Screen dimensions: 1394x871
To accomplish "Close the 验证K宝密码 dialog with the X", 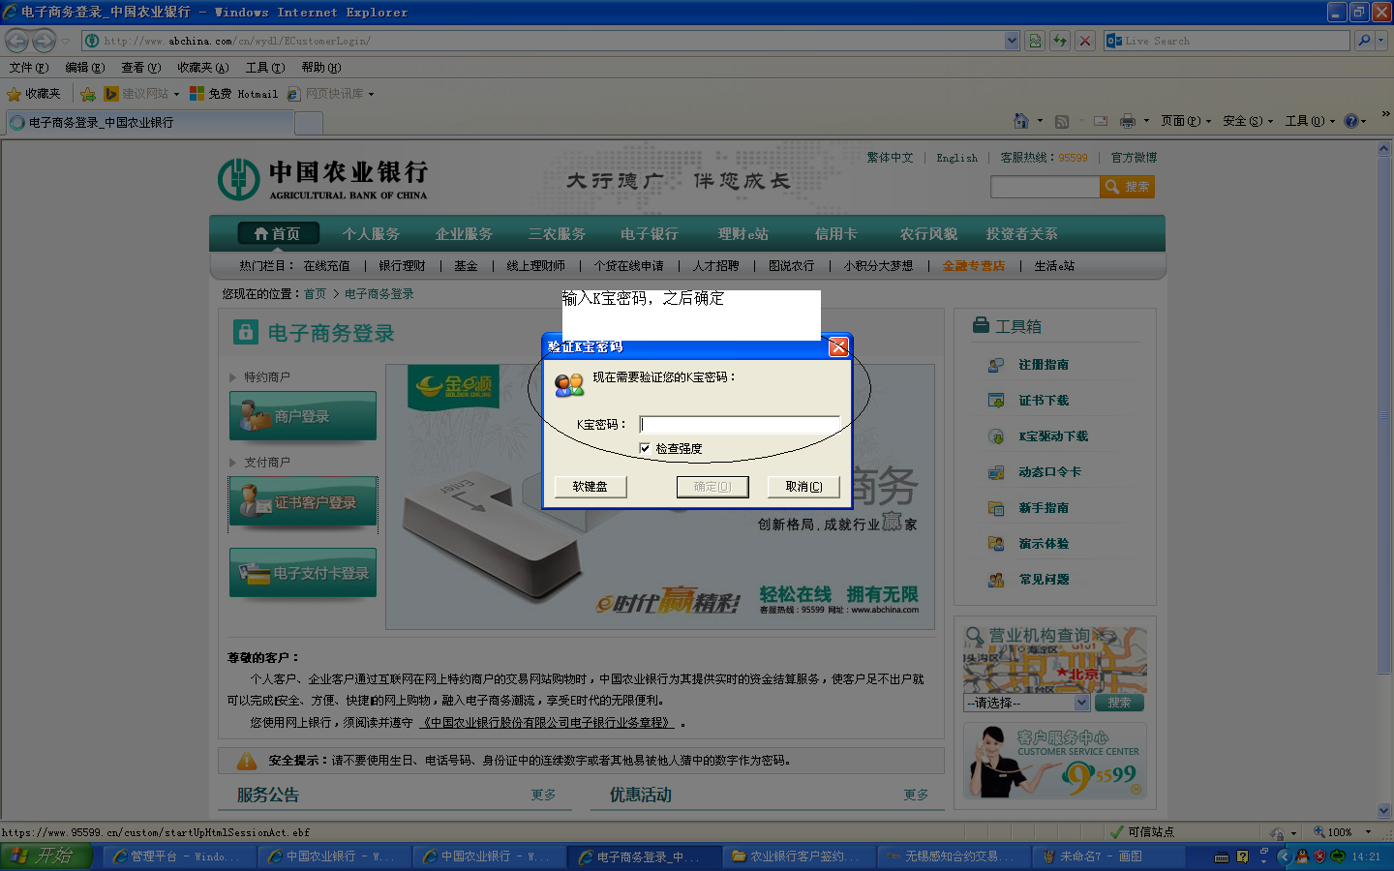I will (x=838, y=346).
